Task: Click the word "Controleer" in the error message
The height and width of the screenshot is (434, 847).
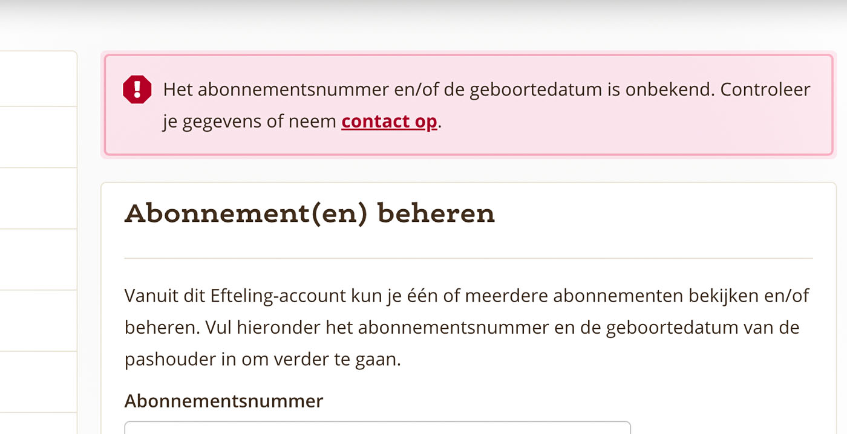Action: (765, 90)
